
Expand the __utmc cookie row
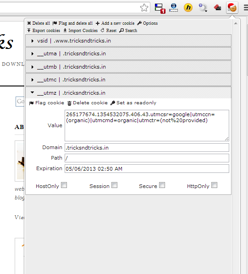tap(128, 80)
